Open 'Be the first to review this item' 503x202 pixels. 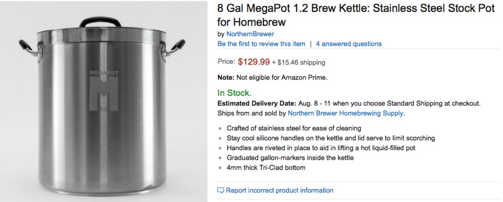tap(261, 44)
